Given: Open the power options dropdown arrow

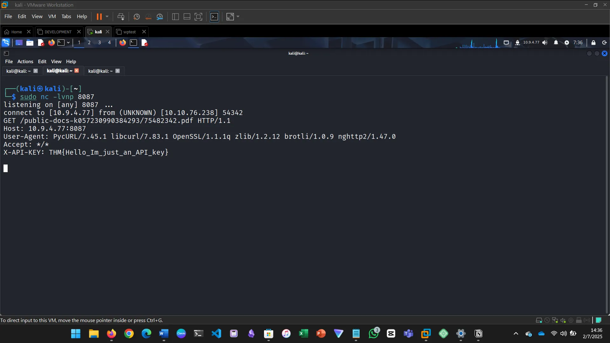Looking at the screenshot, I should pos(107,17).
